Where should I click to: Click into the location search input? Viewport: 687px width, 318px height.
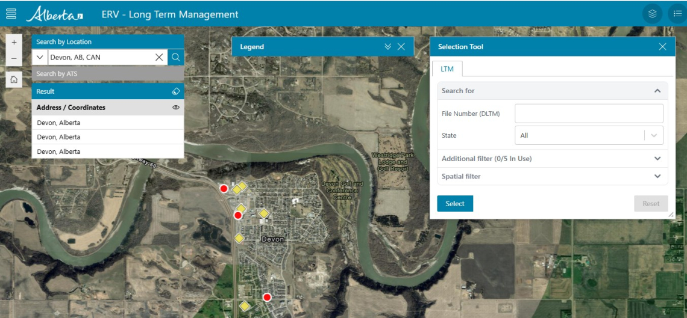(101, 57)
